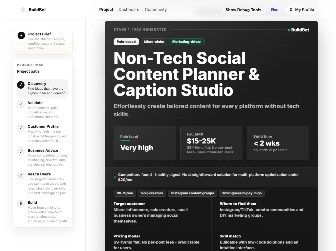Image resolution: width=336 pixels, height=251 pixels.
Task: Click the Pain level Very high card
Action: 145,143
